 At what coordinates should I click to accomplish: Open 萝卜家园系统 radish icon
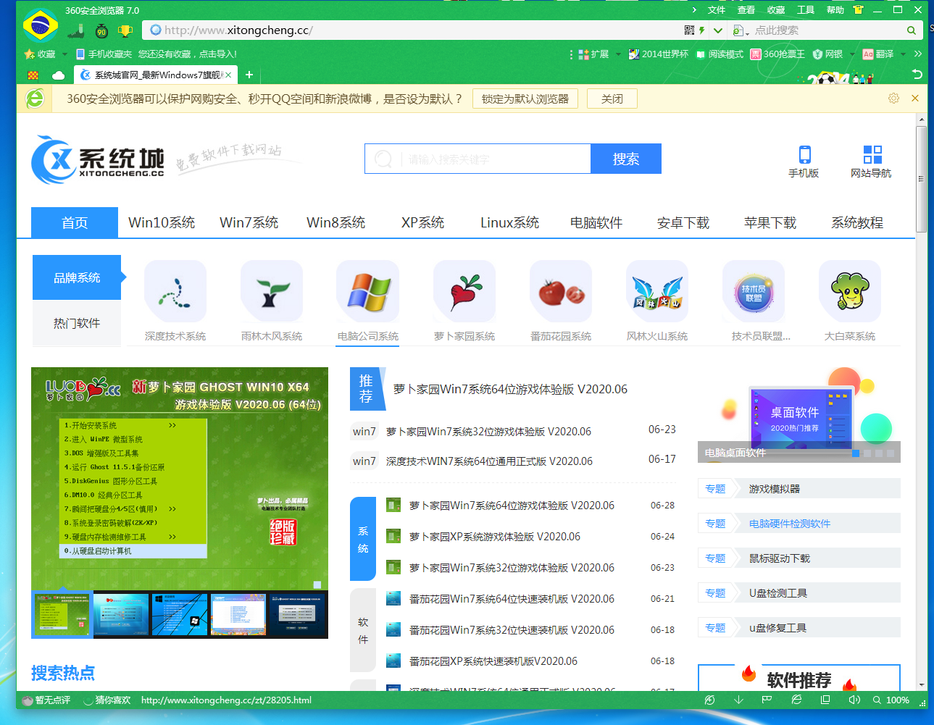[464, 291]
